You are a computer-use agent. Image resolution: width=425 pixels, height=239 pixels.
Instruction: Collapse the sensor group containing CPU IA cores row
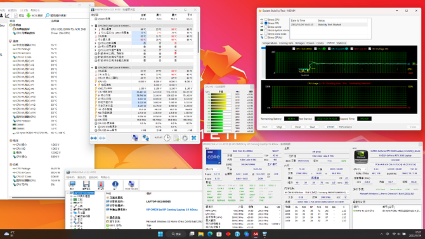coord(92,67)
